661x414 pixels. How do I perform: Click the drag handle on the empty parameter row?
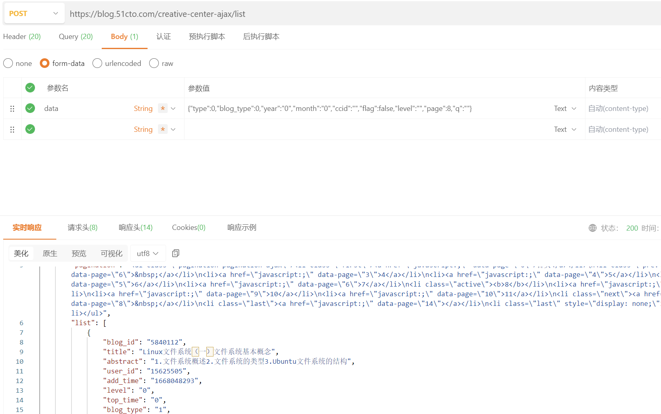tap(12, 129)
